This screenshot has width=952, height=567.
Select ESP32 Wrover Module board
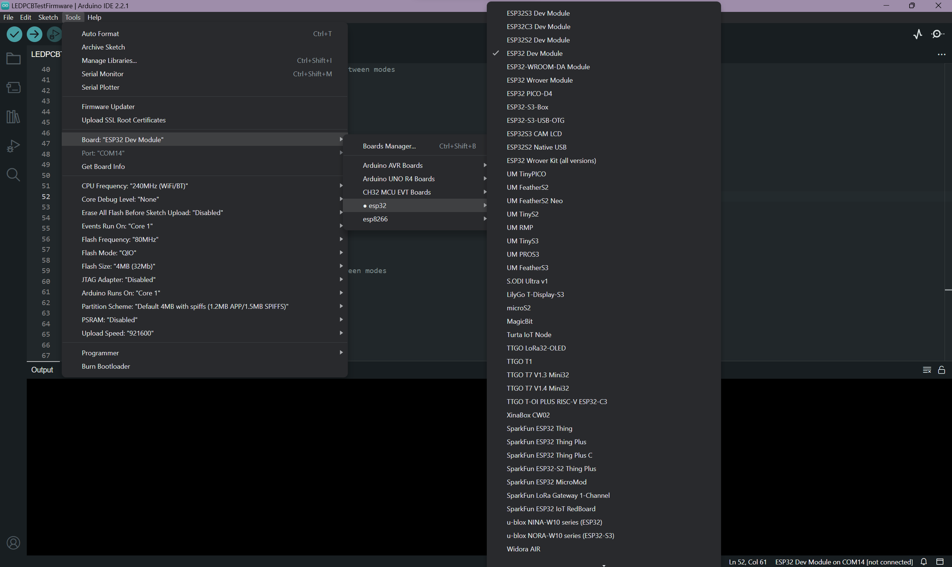tap(604, 80)
